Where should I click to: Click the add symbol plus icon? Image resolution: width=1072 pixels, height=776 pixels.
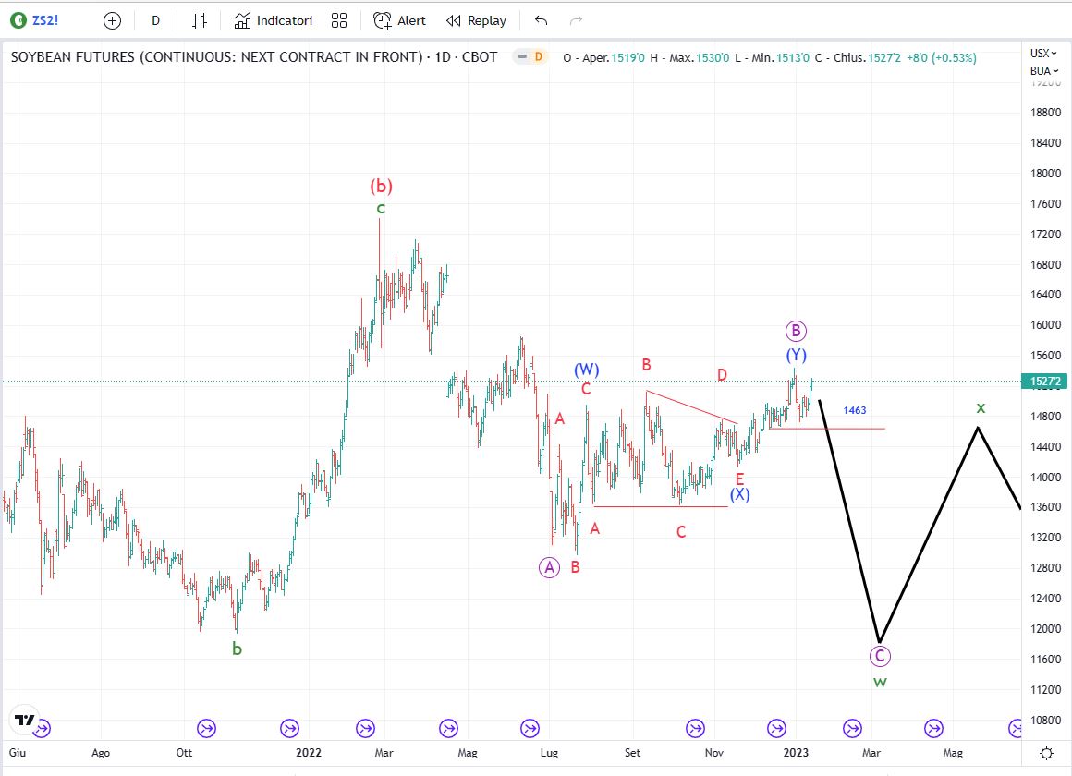pos(112,20)
